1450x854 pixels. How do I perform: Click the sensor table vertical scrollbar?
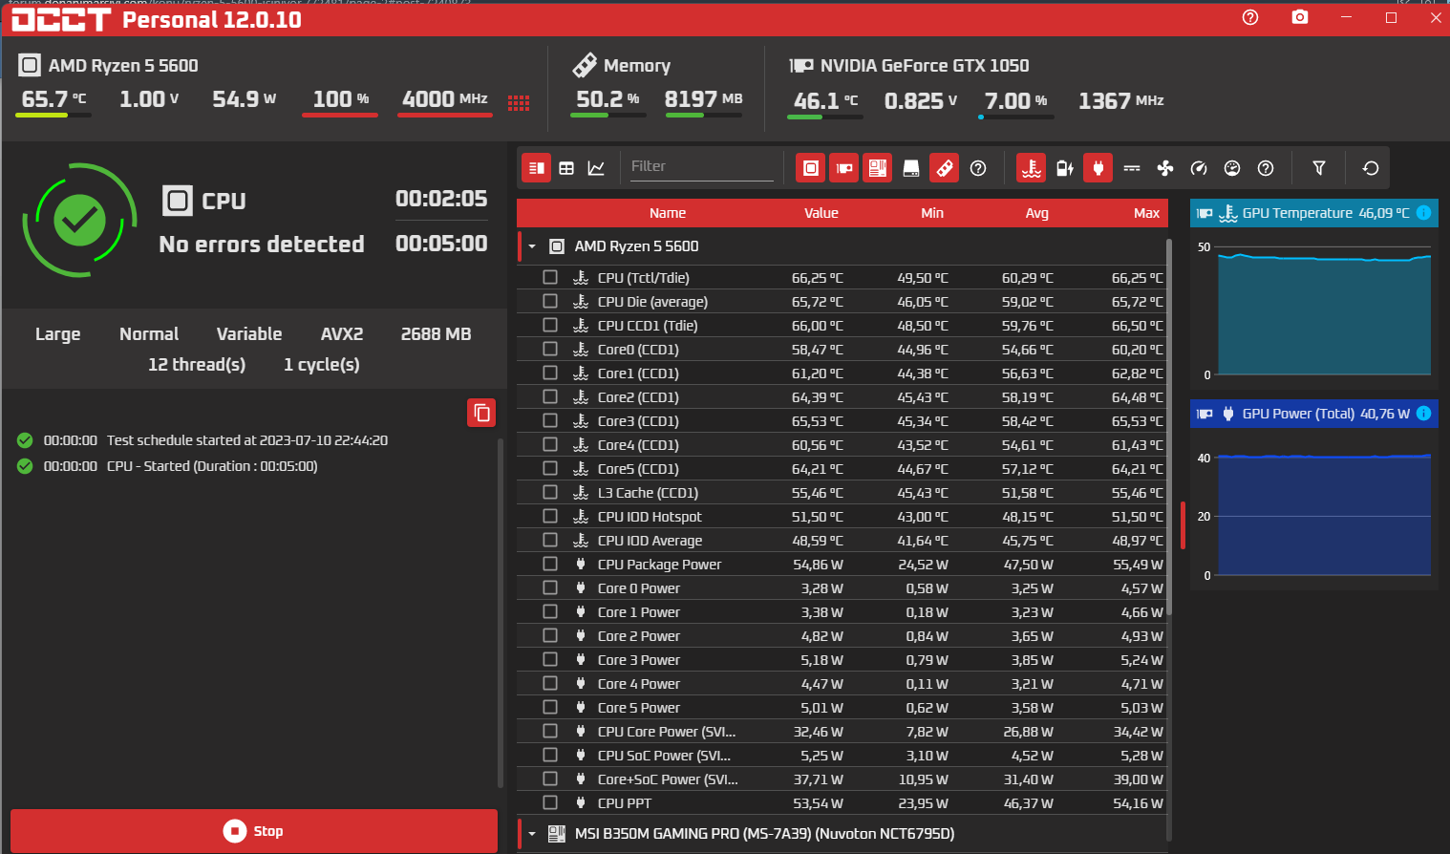[x=1169, y=425]
